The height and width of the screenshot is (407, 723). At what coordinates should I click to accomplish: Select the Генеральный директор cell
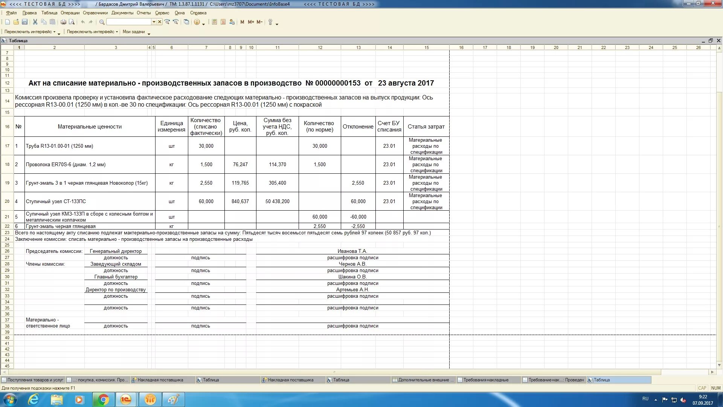click(x=116, y=251)
